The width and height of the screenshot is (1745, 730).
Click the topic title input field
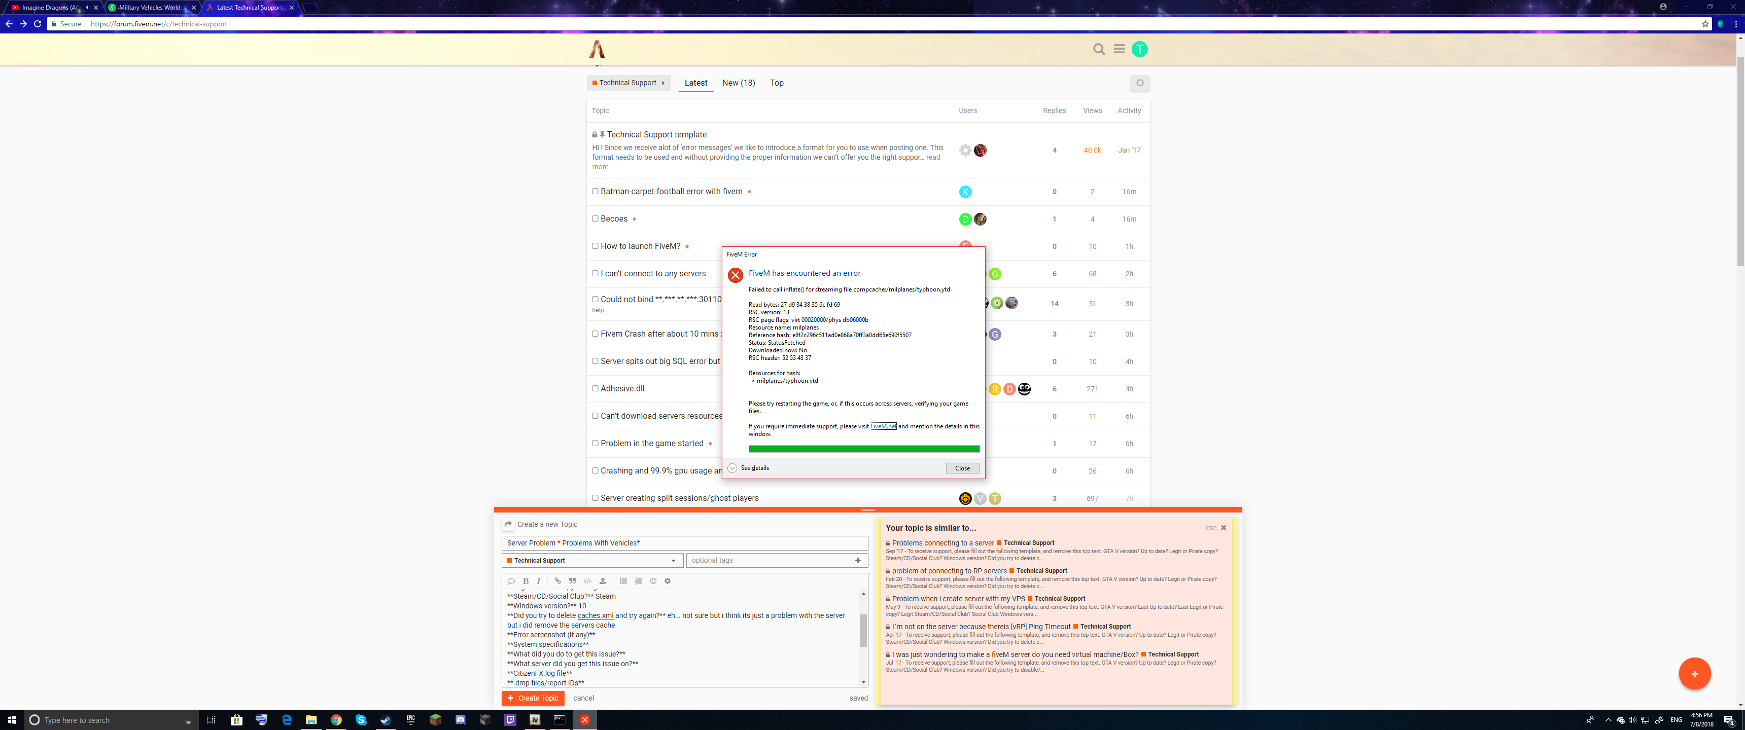pyautogui.click(x=684, y=543)
